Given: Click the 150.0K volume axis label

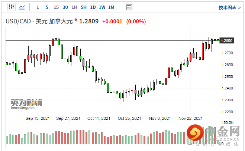Looking at the screenshot, I should pyautogui.click(x=228, y=123).
